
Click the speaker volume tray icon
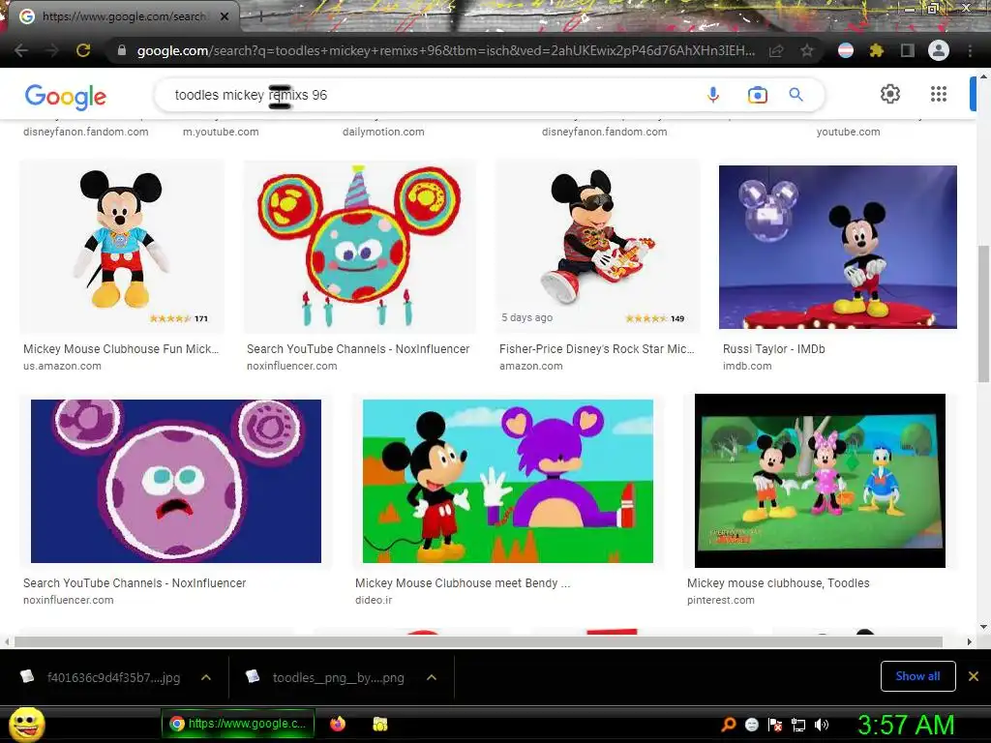click(x=822, y=725)
